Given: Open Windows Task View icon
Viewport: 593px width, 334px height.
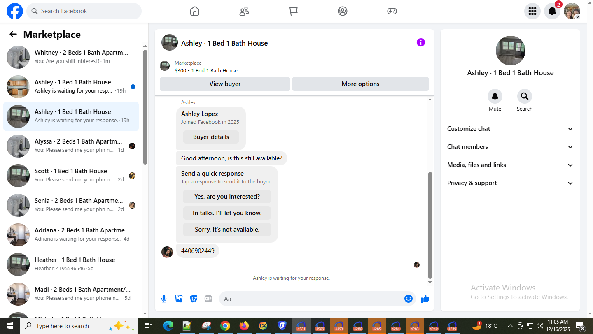Looking at the screenshot, I should (148, 326).
